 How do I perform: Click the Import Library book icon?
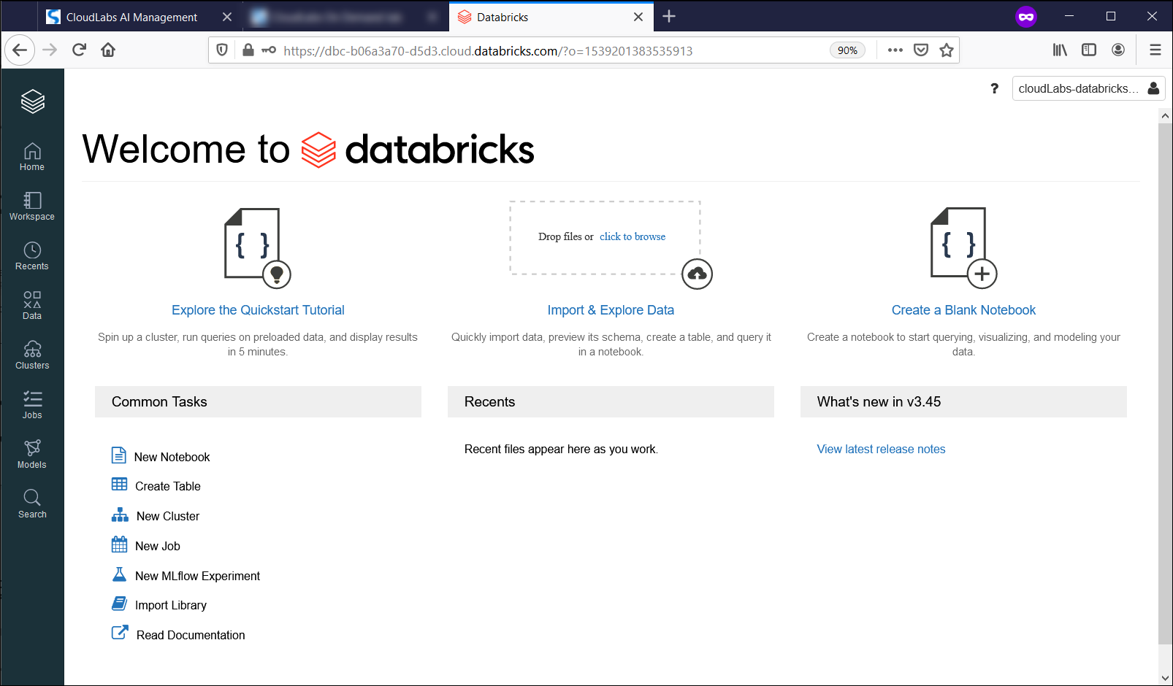119,604
